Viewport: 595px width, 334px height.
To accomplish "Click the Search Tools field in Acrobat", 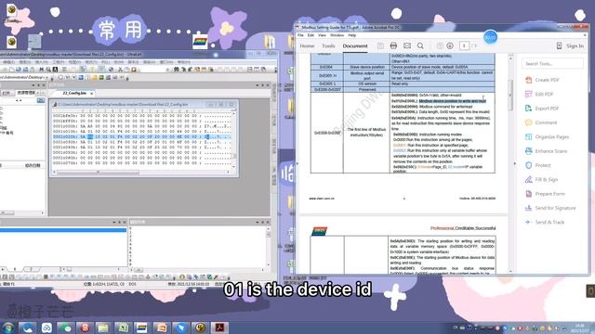I will (552, 64).
